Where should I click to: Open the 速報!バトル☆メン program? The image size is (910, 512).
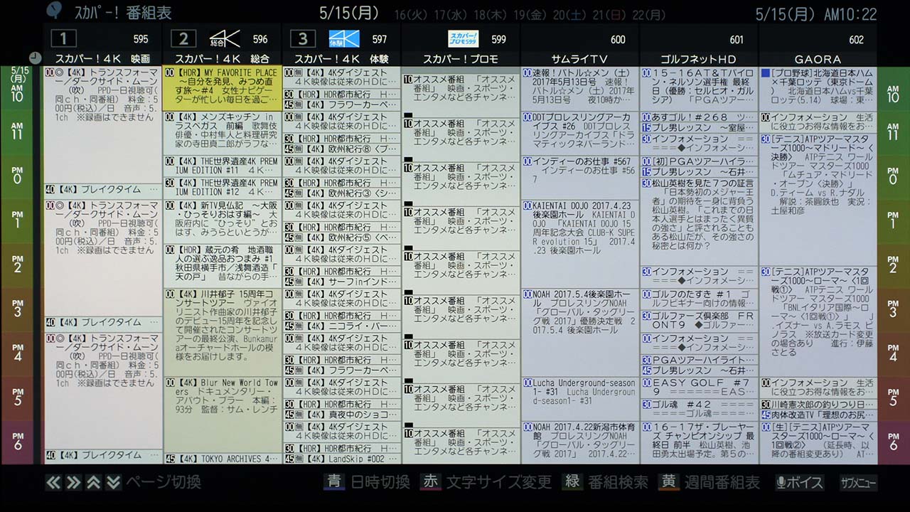click(x=580, y=89)
